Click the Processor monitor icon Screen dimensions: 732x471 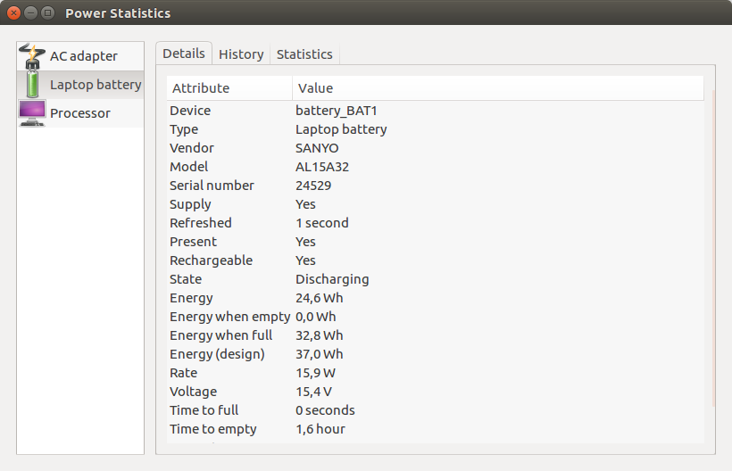tap(32, 113)
